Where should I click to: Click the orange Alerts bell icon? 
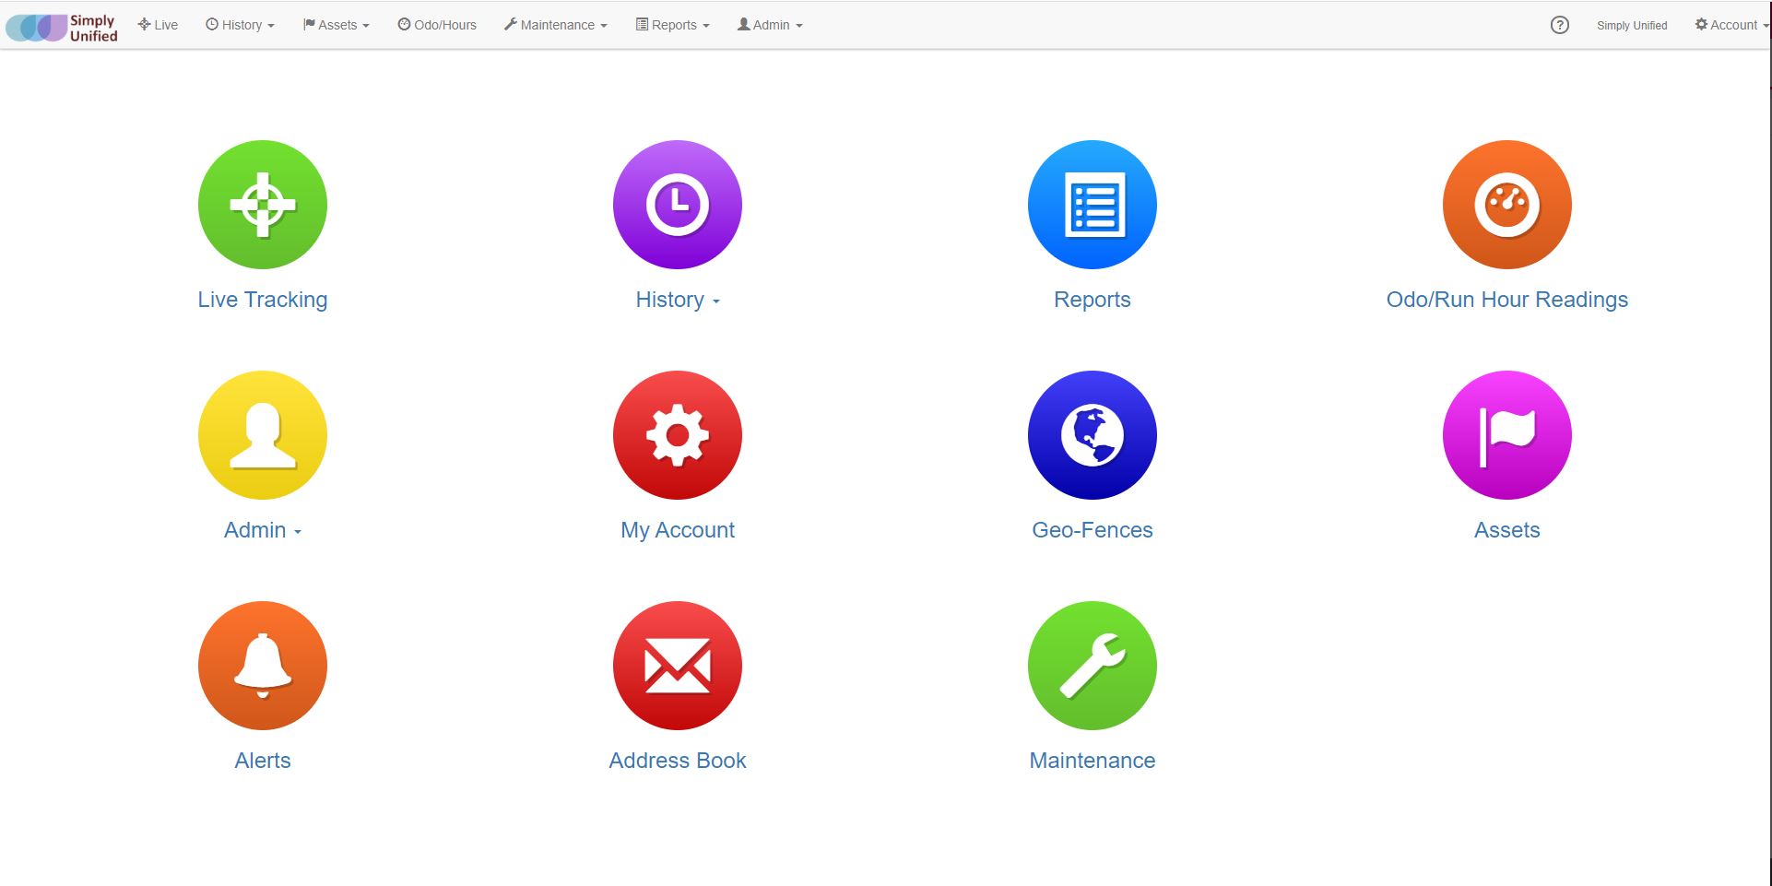[263, 666]
